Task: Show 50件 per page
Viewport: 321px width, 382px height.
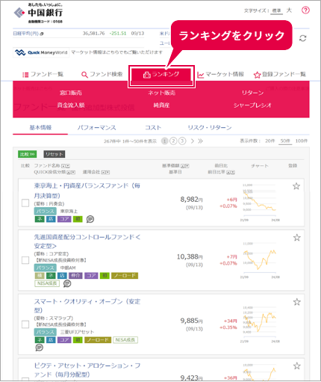Action: pyautogui.click(x=285, y=141)
